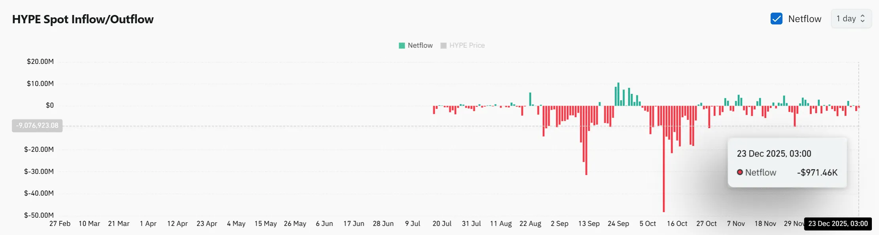Click the -9,076,923.08 axis label

click(x=37, y=125)
